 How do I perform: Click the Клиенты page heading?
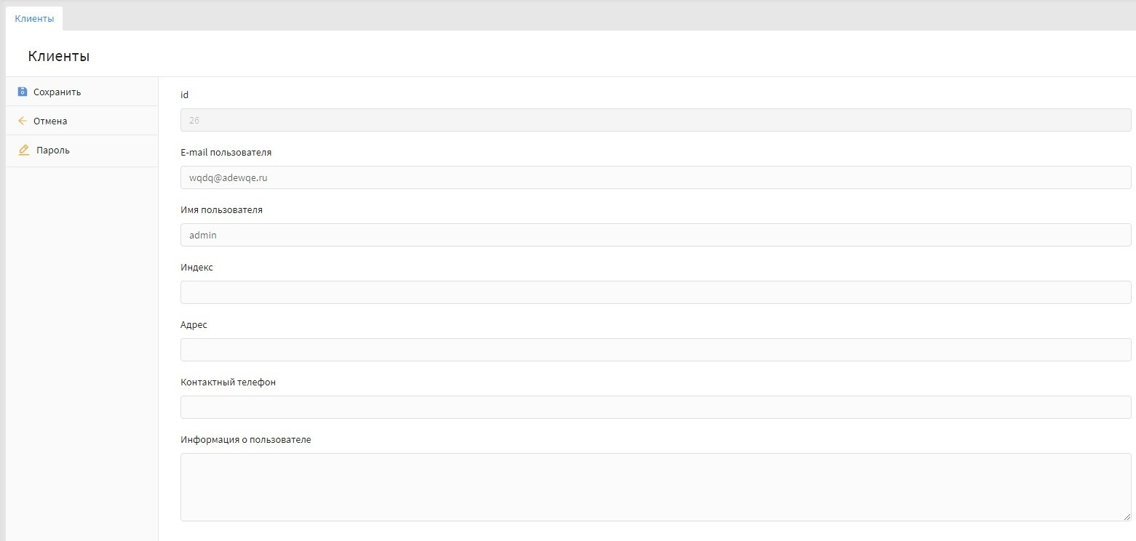[x=59, y=57]
